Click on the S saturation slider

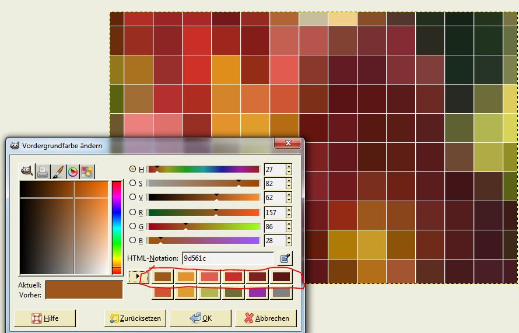click(204, 183)
